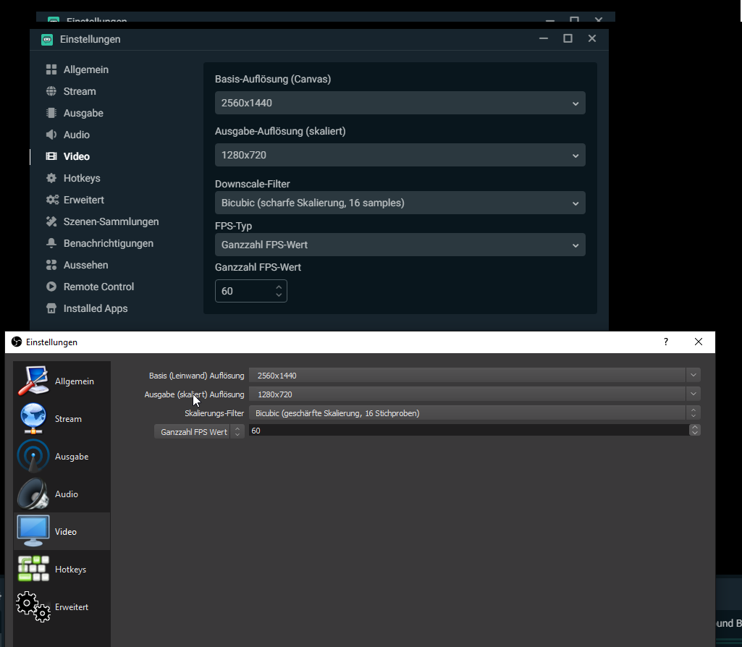
Task: Open OBS Skalierungs-Filter combo box
Action: point(474,413)
